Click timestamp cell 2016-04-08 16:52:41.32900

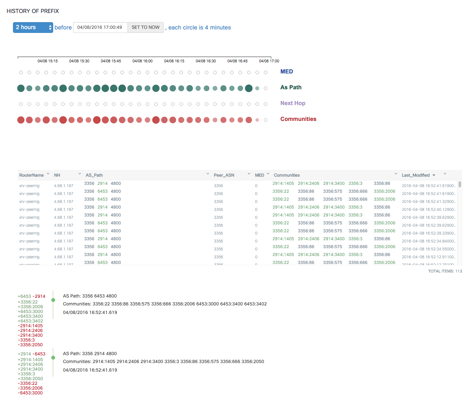429,202
